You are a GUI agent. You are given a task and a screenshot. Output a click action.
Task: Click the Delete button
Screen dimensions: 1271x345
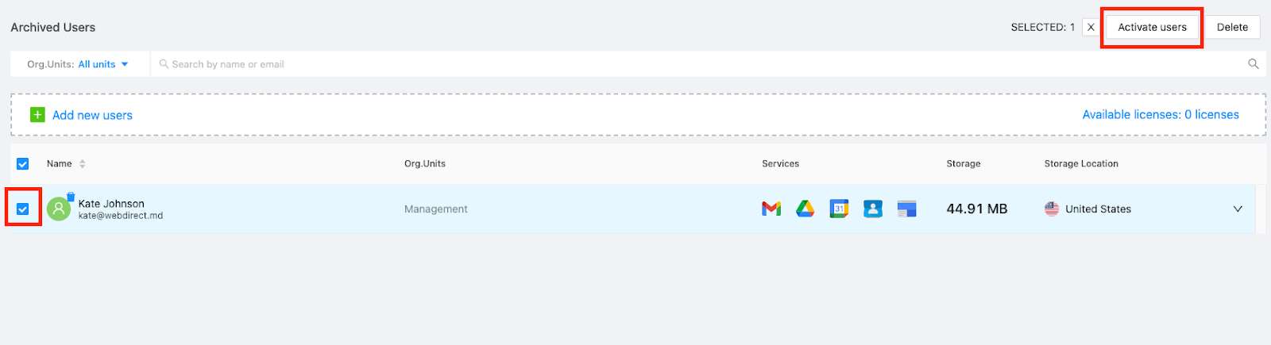pos(1232,27)
